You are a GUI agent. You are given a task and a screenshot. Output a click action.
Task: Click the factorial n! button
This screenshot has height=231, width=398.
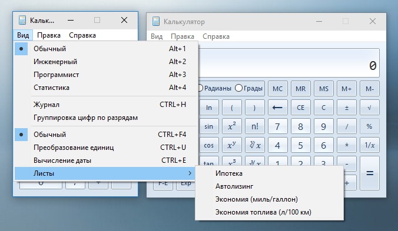coord(255,126)
